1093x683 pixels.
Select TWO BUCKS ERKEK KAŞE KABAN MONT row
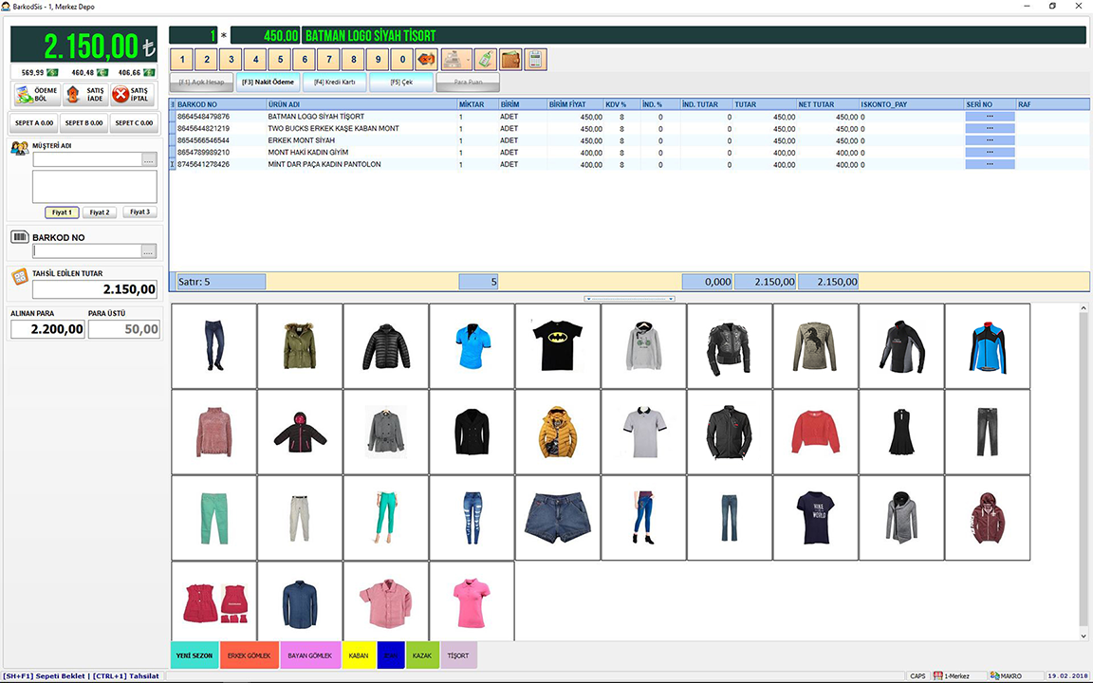tap(629, 128)
